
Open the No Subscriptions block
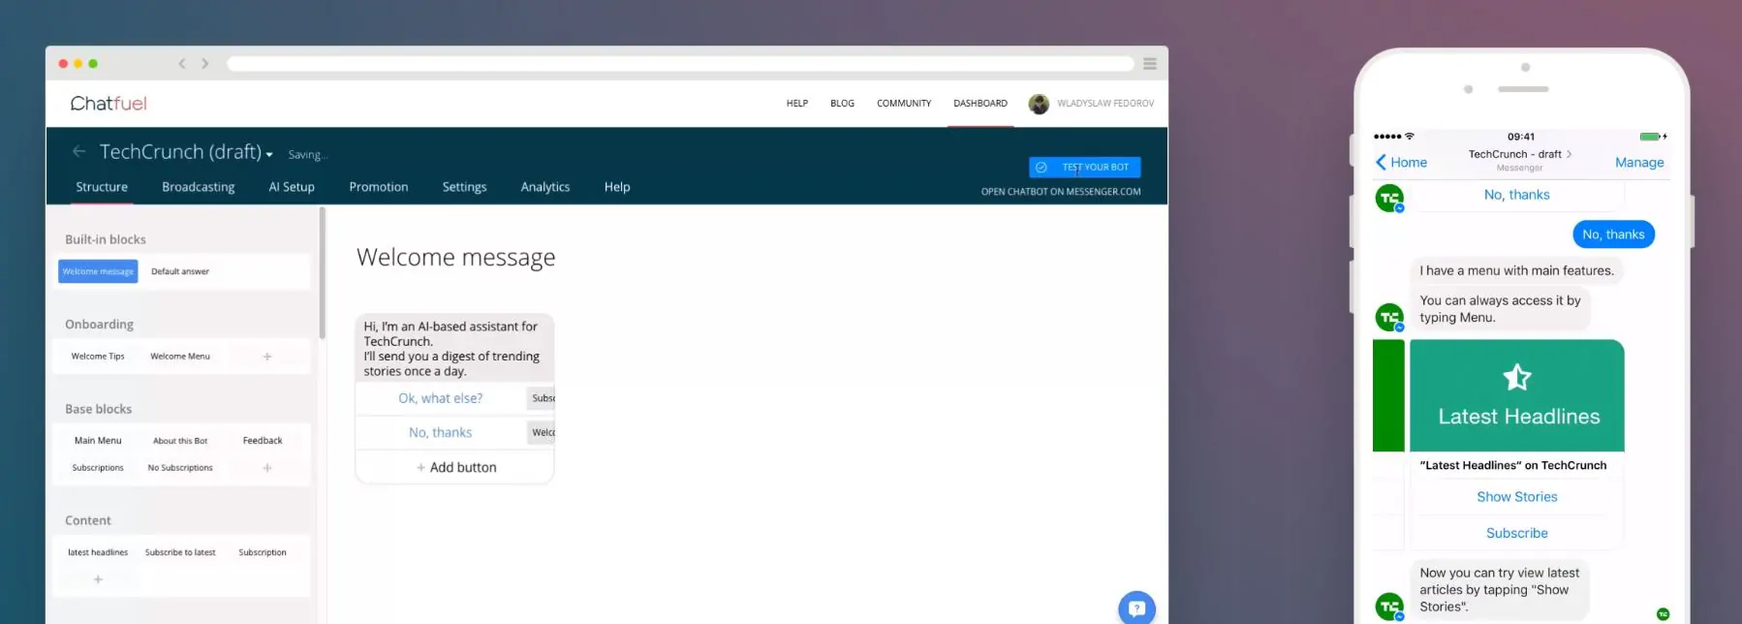coord(180,468)
